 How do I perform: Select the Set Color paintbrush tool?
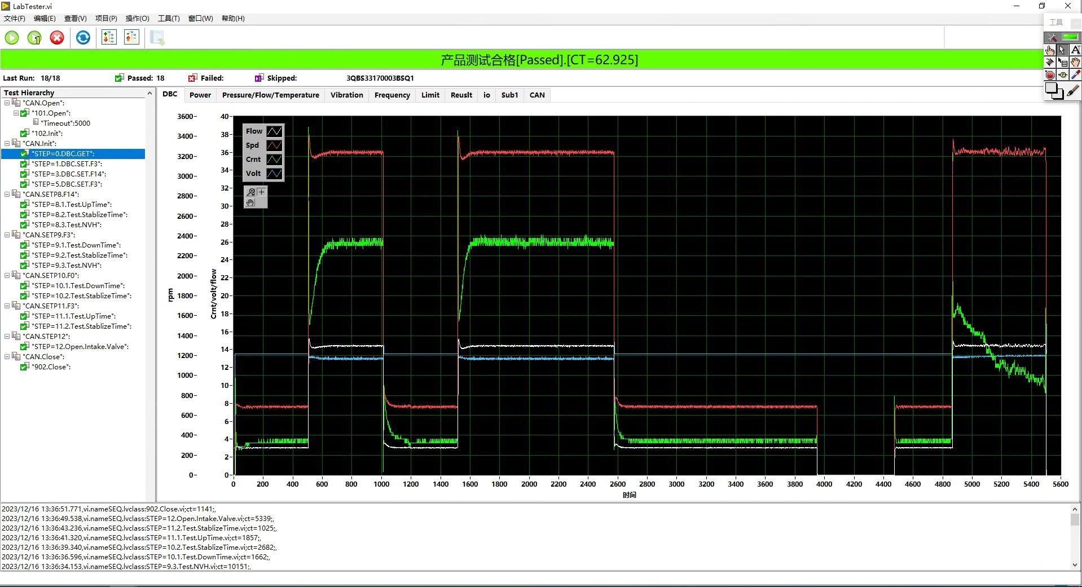point(1073,90)
